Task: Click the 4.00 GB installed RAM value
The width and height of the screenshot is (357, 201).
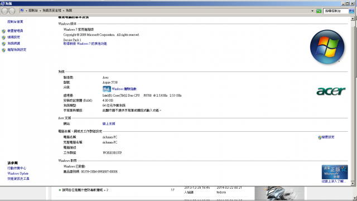Action: [108, 100]
